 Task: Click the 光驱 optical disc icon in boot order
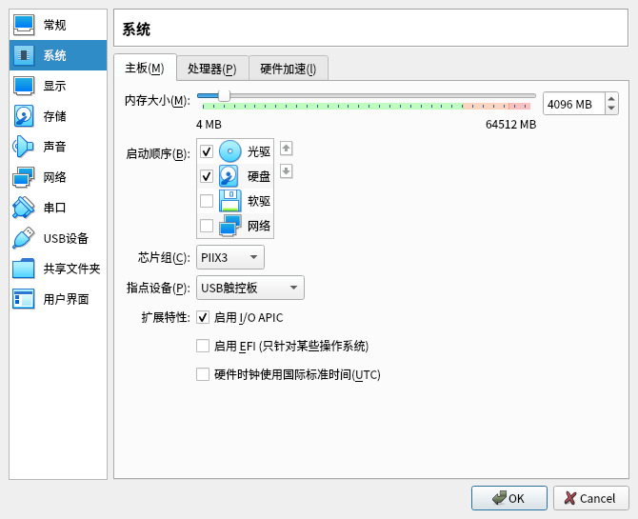(x=229, y=151)
